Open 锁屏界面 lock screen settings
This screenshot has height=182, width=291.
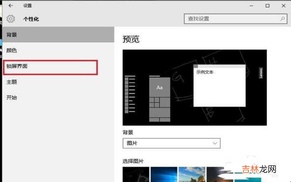(17, 67)
